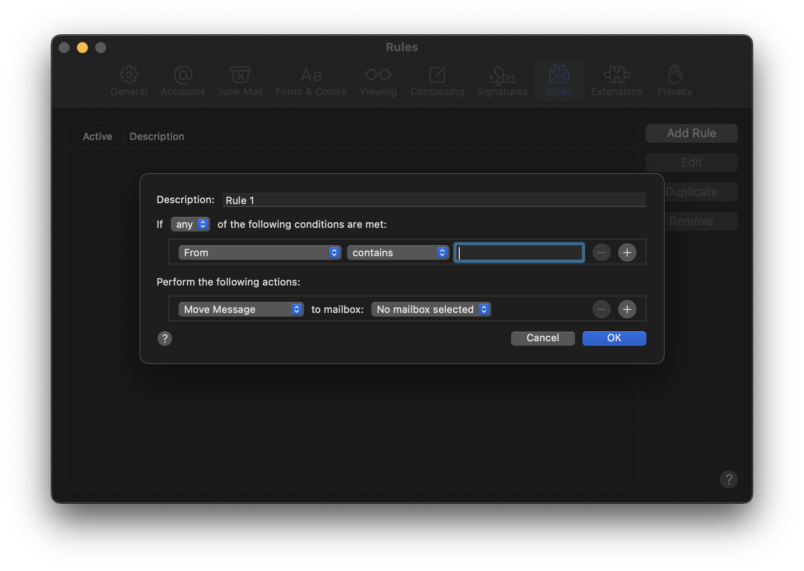Open the Viewing preferences icon

pos(378,81)
